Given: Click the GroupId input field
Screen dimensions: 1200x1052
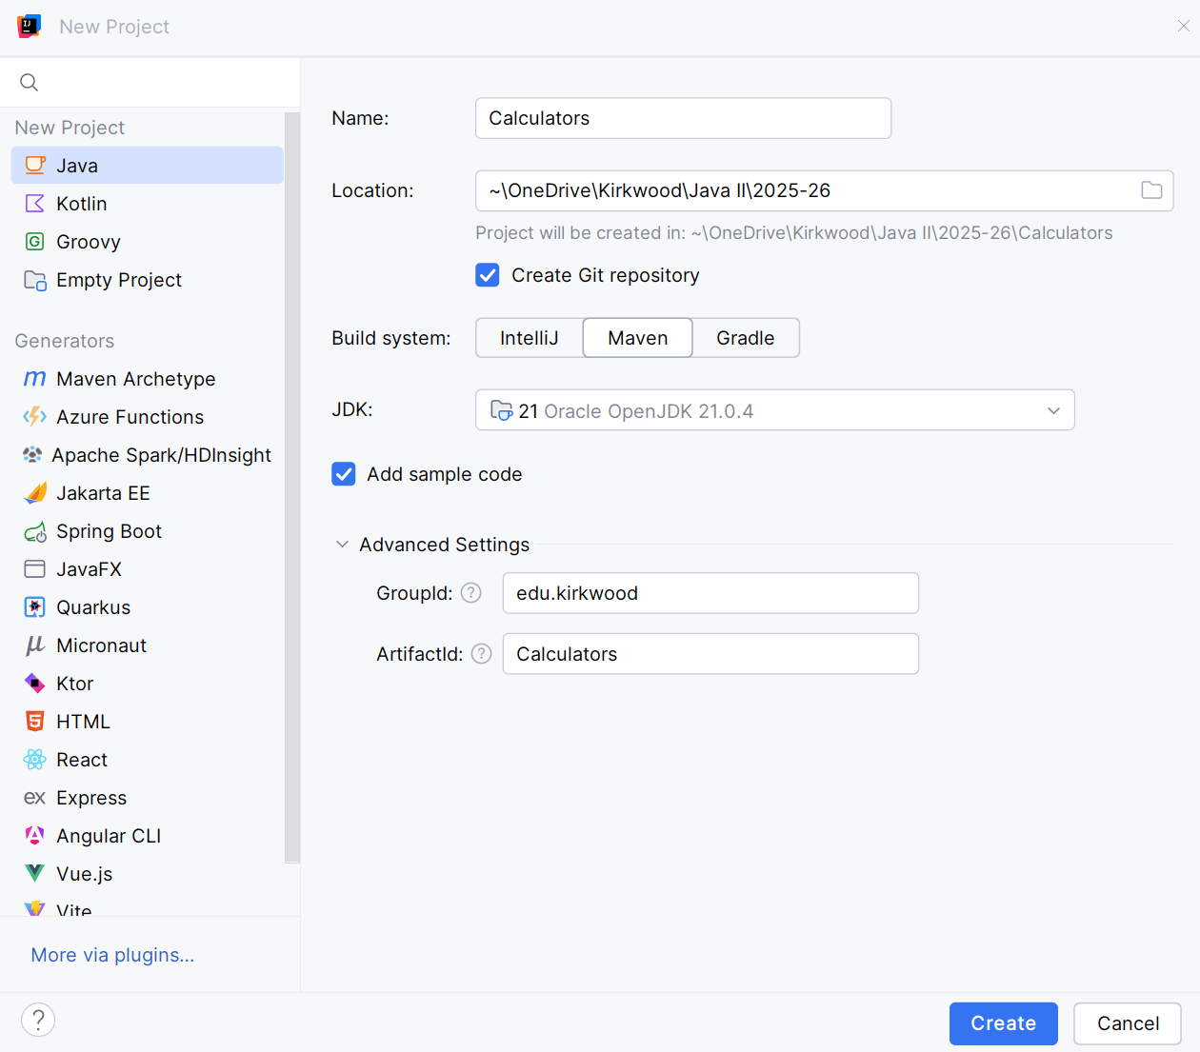Looking at the screenshot, I should (x=710, y=593).
